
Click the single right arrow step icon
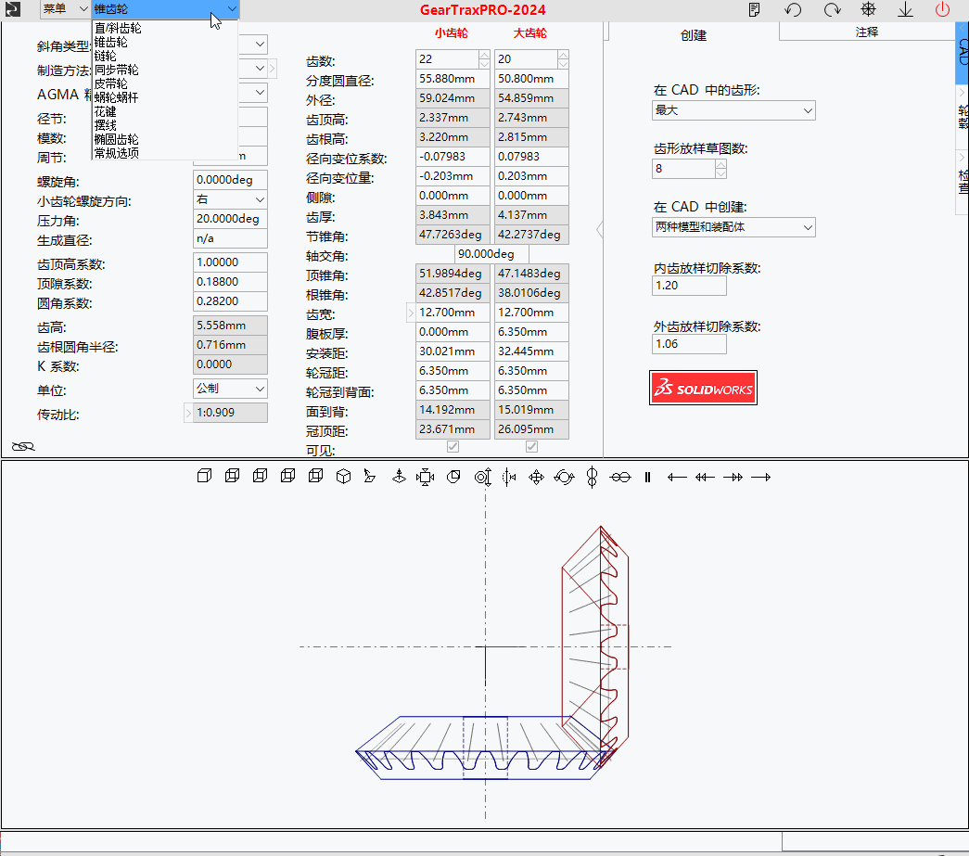tap(760, 477)
